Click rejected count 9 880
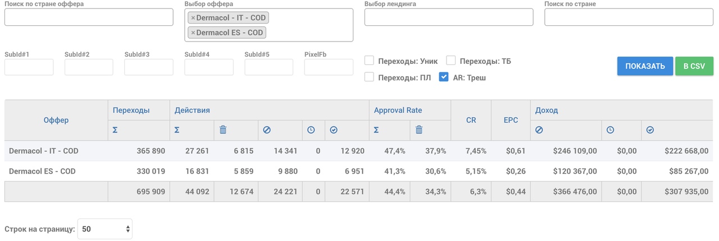 click(288, 171)
